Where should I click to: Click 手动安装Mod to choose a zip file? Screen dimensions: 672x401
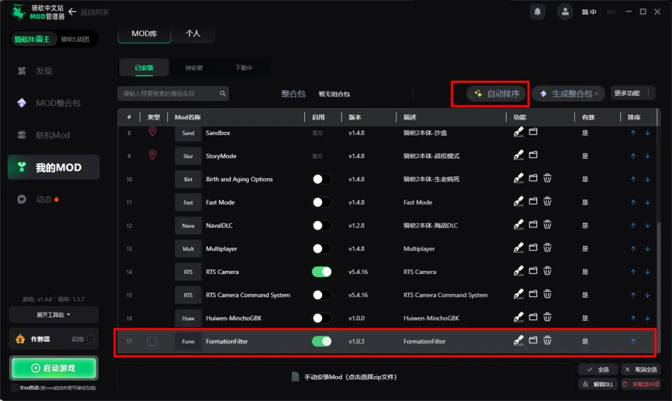[x=344, y=377]
